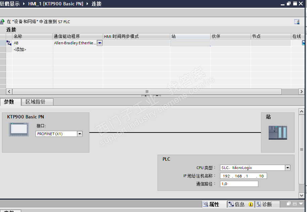
Task: Click the HMI 时间同步模式 column header
Action: click(136, 36)
